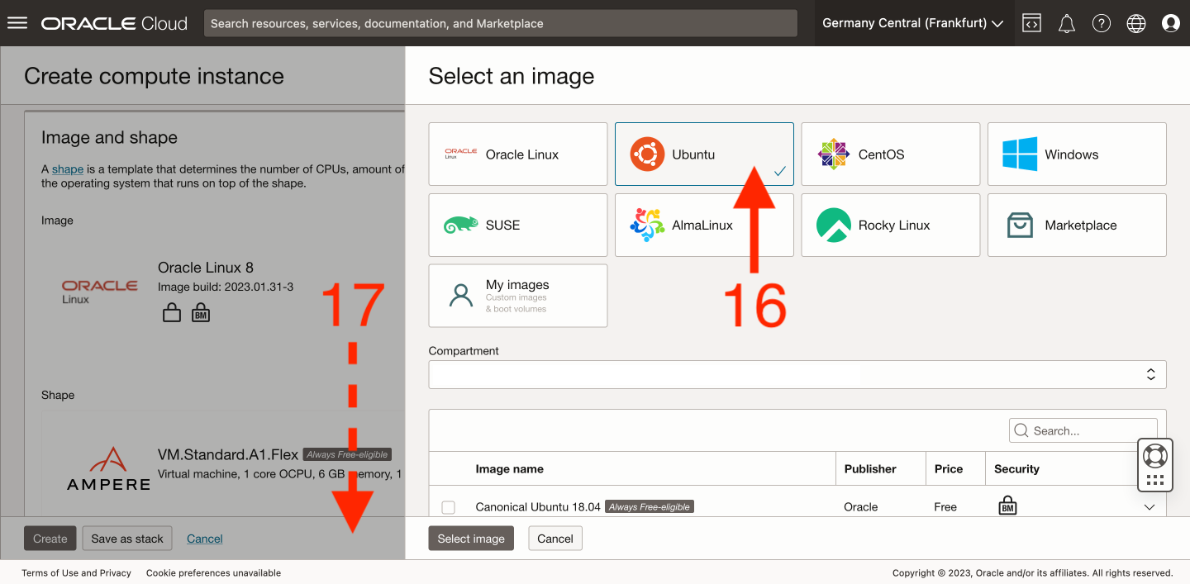Open the hamburger navigation menu

17,23
